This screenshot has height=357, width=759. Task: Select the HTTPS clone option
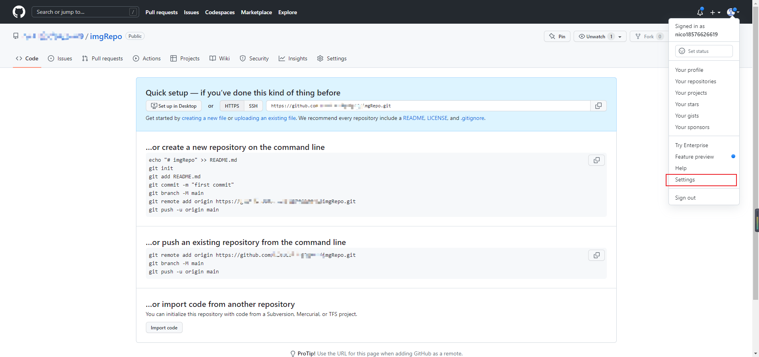pos(232,106)
